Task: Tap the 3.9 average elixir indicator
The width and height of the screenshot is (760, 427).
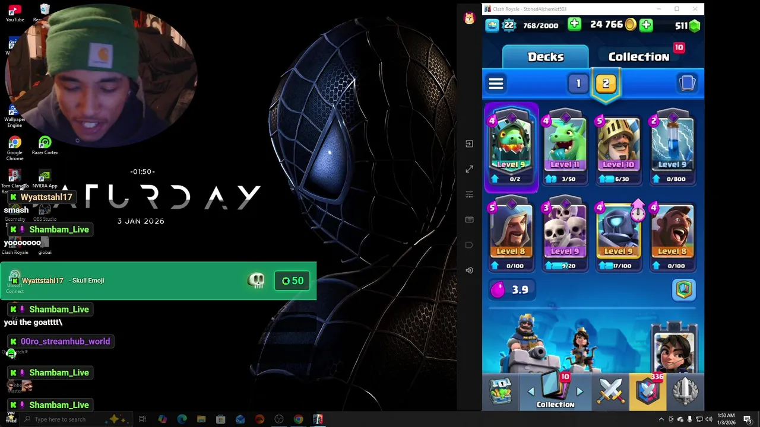Action: [512, 289]
